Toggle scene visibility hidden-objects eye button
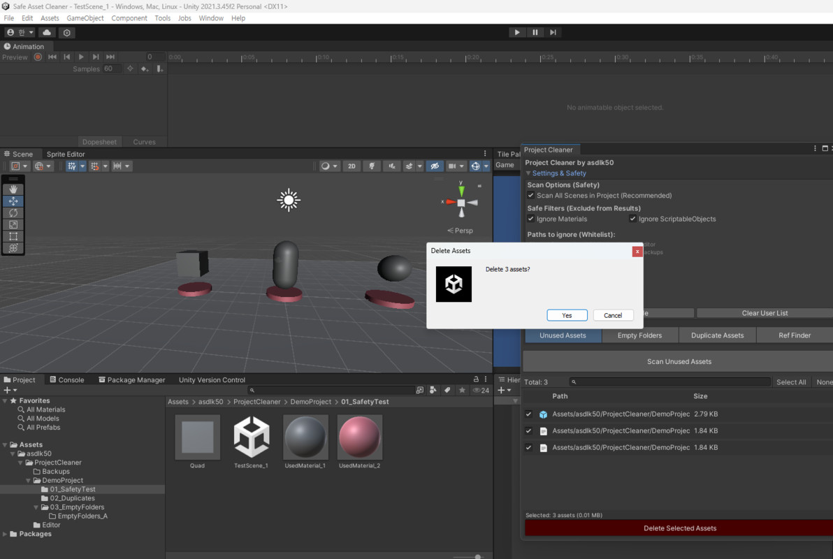This screenshot has width=833, height=559. click(x=435, y=166)
